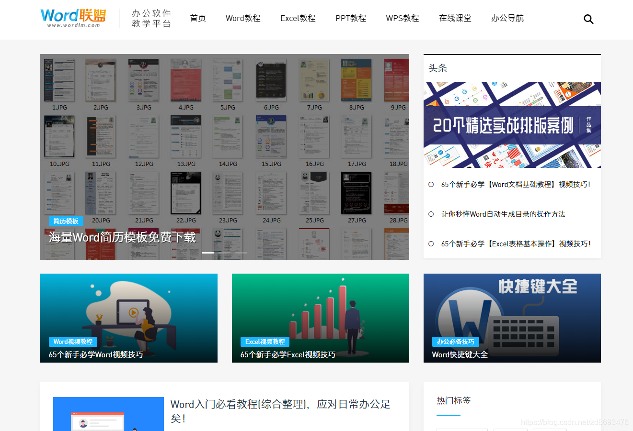Screen dimensions: 633x431
Task: Open 海量Word简历模板免费下载 headline
Action: point(122,237)
